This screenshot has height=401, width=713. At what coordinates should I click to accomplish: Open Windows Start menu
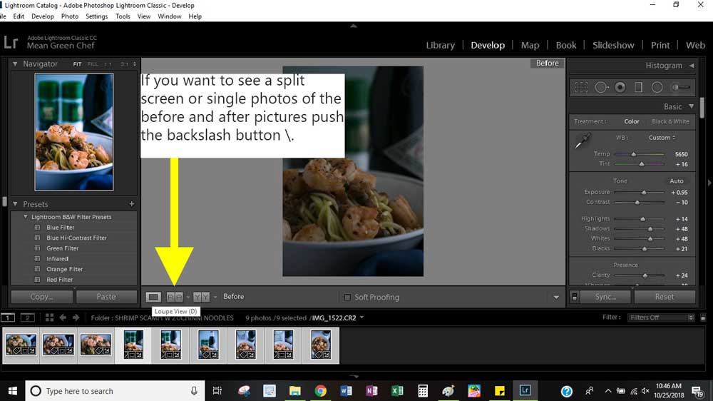point(12,391)
